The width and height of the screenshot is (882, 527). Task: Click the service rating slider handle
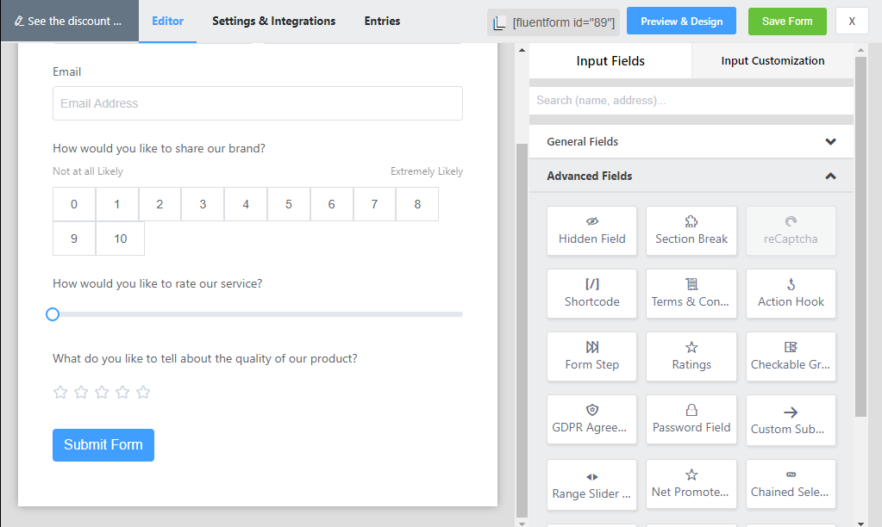pyautogui.click(x=53, y=314)
